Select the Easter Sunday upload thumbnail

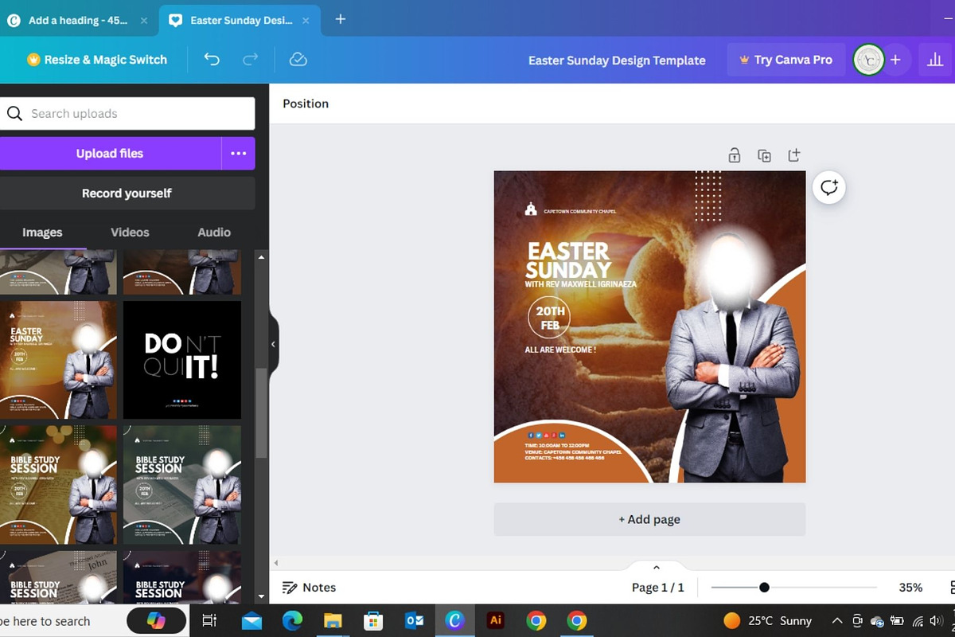pos(58,360)
